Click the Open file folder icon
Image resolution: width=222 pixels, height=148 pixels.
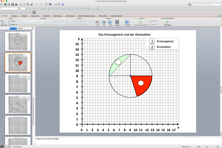click(9, 4)
